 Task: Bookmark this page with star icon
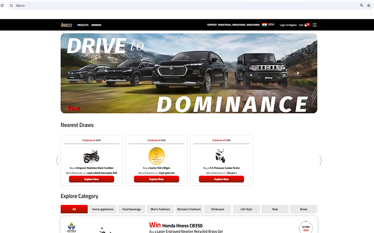click(x=369, y=6)
